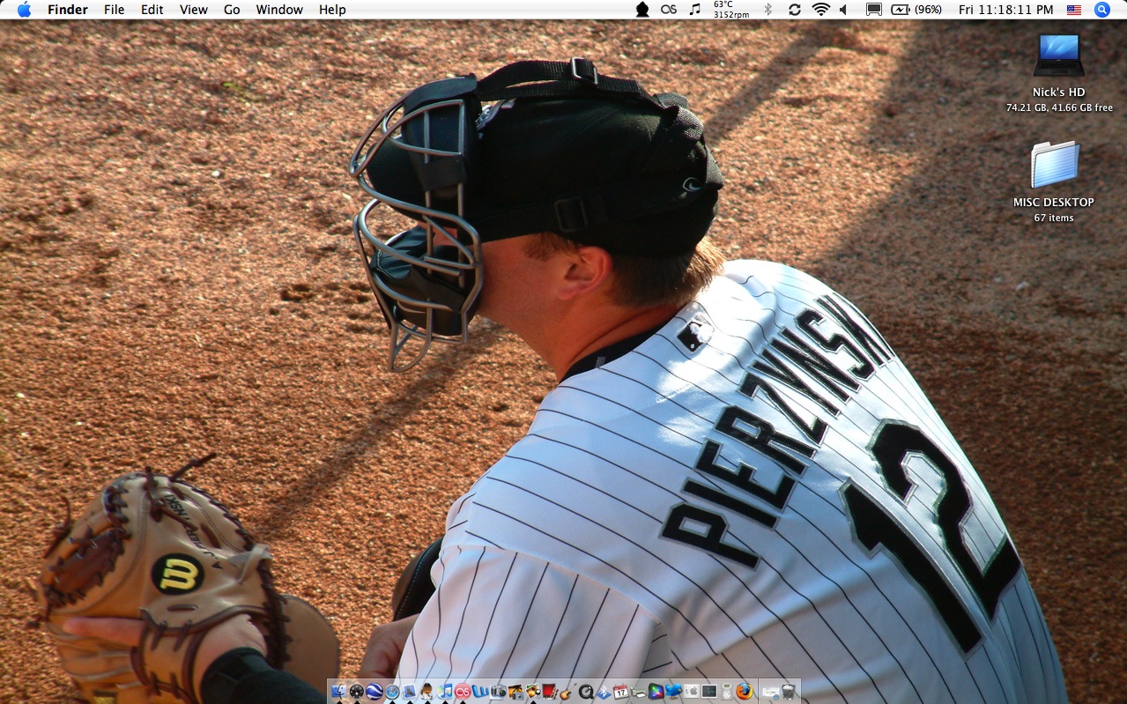Image resolution: width=1127 pixels, height=704 pixels.
Task: Open the View menu
Action: click(193, 10)
